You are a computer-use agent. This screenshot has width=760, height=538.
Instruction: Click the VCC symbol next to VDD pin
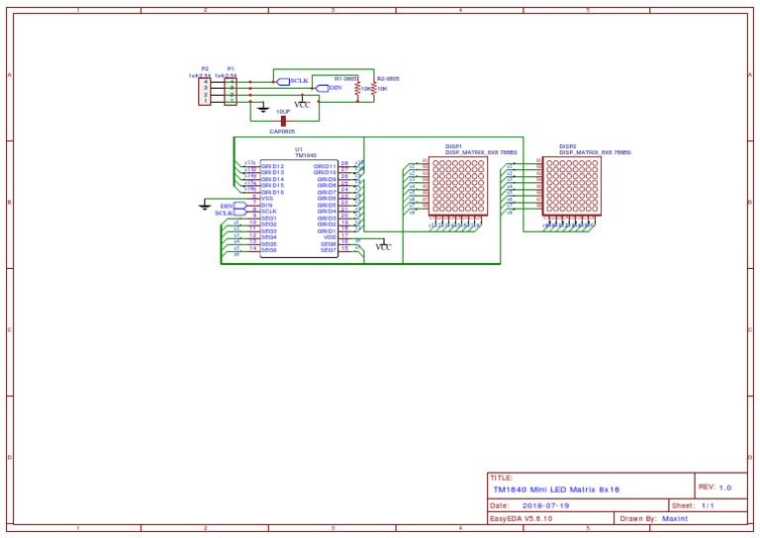(x=383, y=245)
